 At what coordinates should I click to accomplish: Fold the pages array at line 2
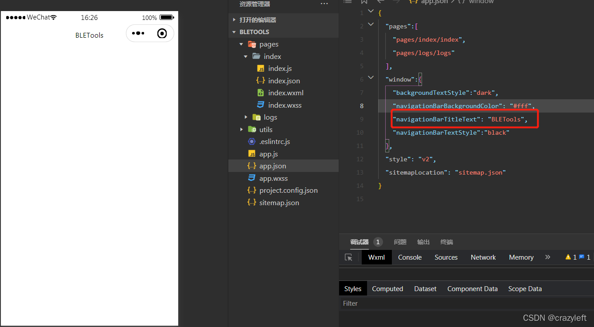click(x=371, y=25)
